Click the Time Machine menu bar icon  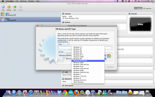126,1
